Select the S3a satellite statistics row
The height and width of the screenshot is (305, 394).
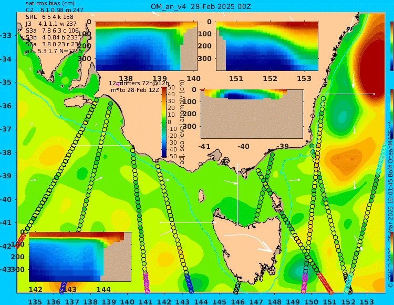point(52,30)
